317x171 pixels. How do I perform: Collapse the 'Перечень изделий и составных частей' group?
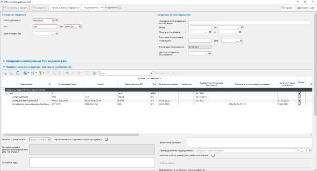(3, 90)
